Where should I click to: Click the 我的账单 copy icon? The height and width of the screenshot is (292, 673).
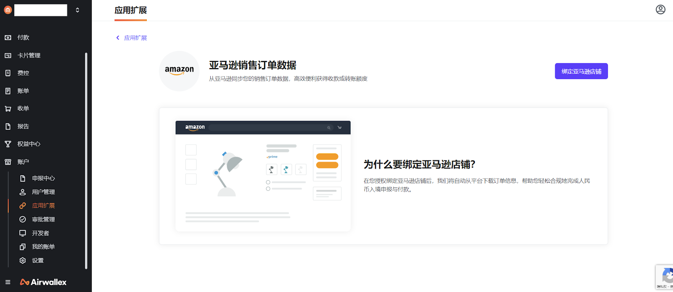tap(23, 247)
